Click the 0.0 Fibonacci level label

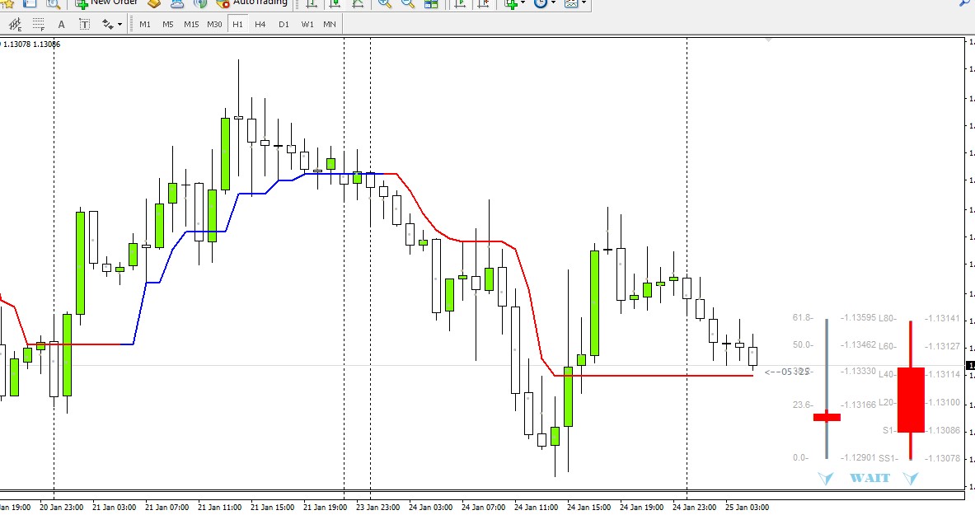tap(800, 457)
